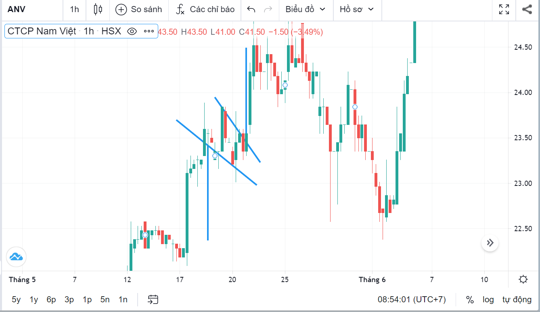This screenshot has width=540, height=312.
Task: Click the 24.50 price axis label
Action: [x=523, y=47]
